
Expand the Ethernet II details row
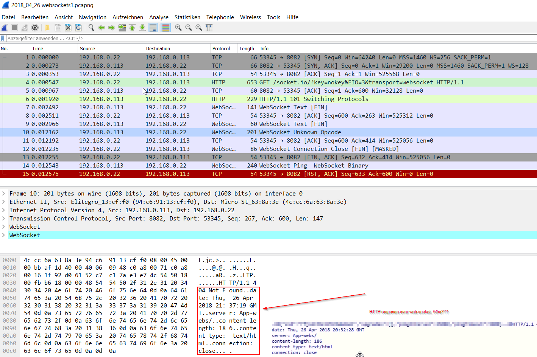3,202
